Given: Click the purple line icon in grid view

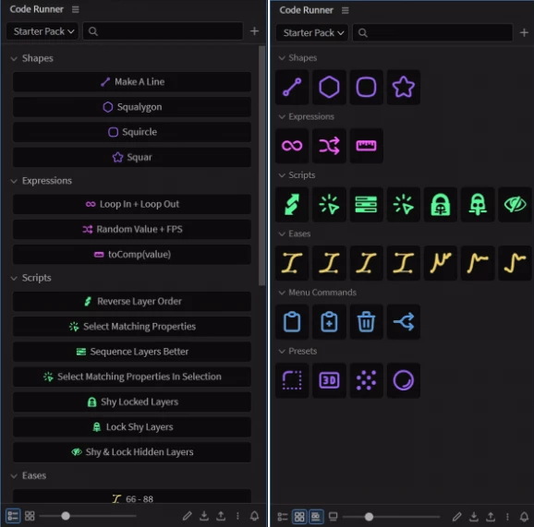Looking at the screenshot, I should click(292, 87).
